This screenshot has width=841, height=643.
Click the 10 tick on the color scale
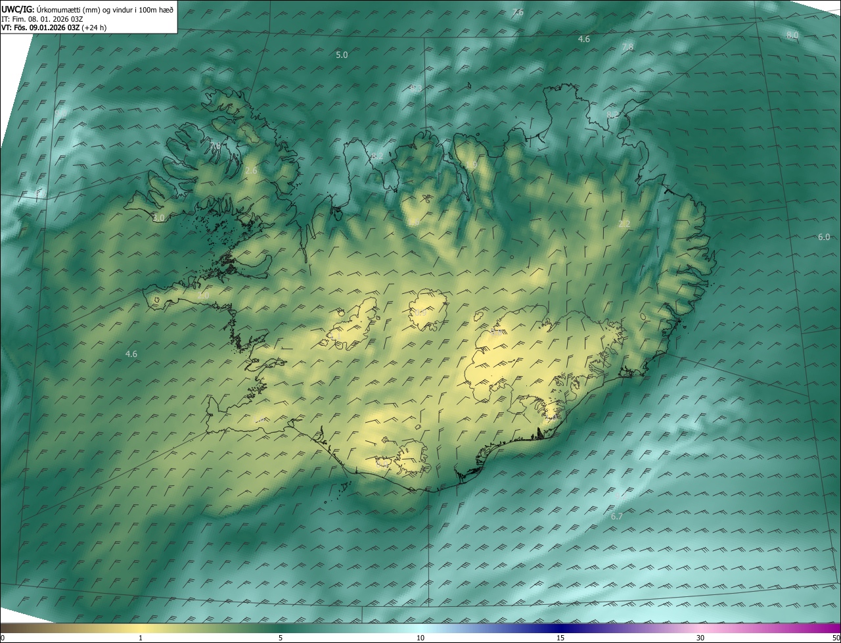pyautogui.click(x=420, y=638)
